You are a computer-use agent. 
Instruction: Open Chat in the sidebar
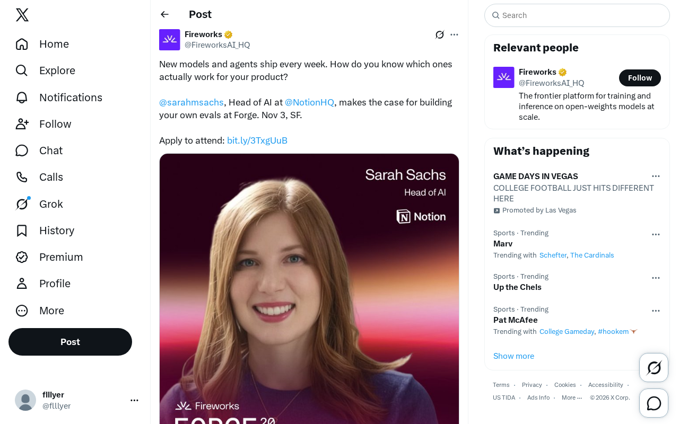(39, 151)
